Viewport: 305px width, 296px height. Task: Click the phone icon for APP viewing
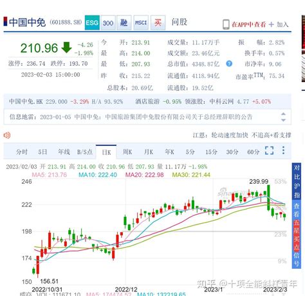pyautogui.click(x=226, y=25)
